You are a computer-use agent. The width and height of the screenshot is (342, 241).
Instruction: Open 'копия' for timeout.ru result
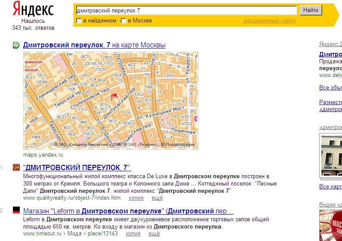tap(133, 234)
